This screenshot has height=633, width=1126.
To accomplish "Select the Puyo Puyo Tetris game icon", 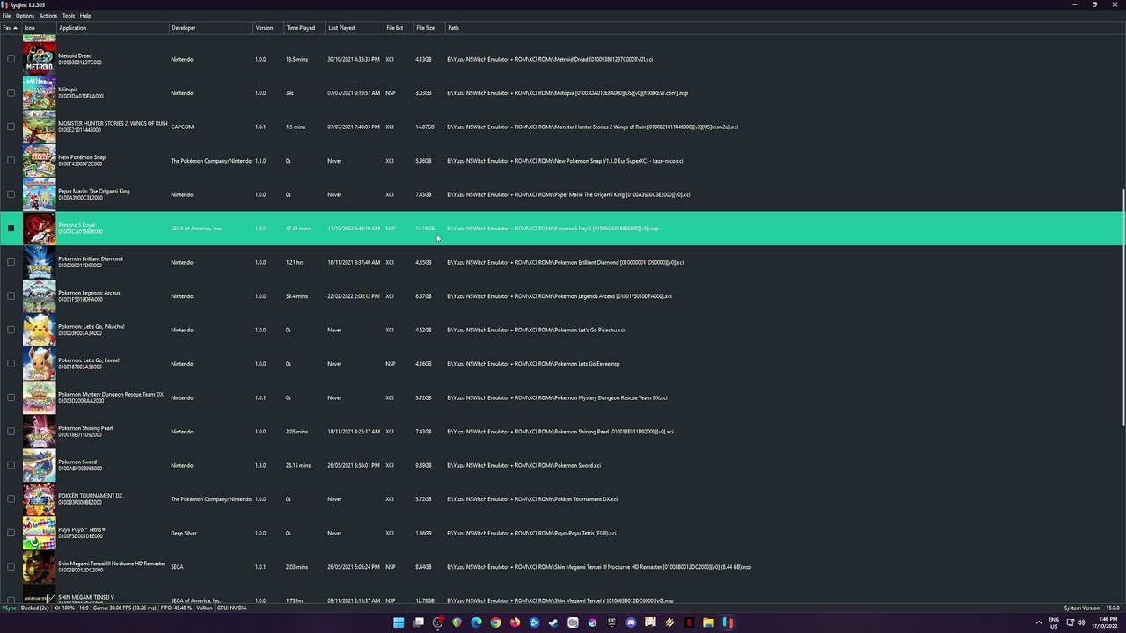I will [40, 533].
